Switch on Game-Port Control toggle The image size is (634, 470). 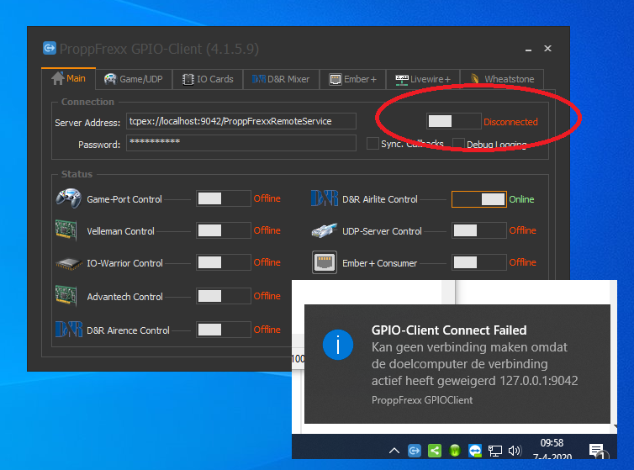pos(223,199)
